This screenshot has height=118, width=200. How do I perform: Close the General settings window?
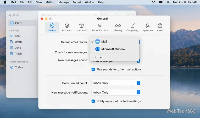42,19
